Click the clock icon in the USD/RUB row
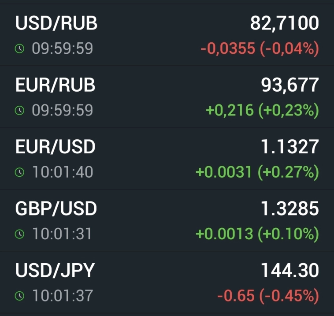The height and width of the screenshot is (316, 334). [19, 48]
